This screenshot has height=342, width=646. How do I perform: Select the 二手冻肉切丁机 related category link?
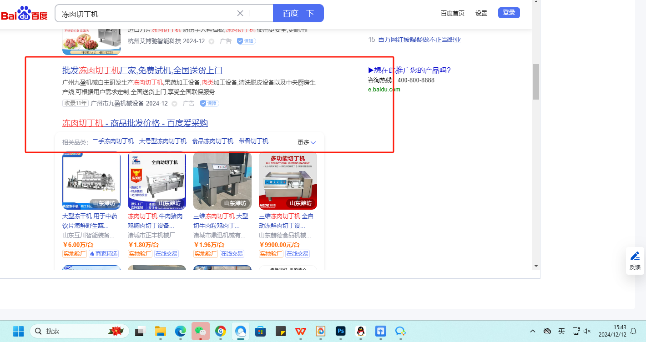(113, 141)
